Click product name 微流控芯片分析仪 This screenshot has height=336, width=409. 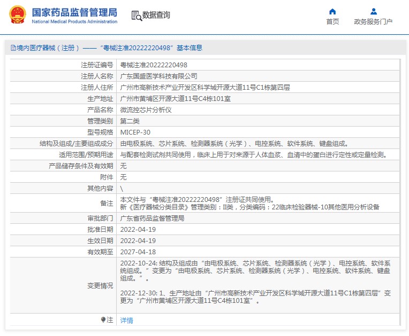pyautogui.click(x=146, y=110)
